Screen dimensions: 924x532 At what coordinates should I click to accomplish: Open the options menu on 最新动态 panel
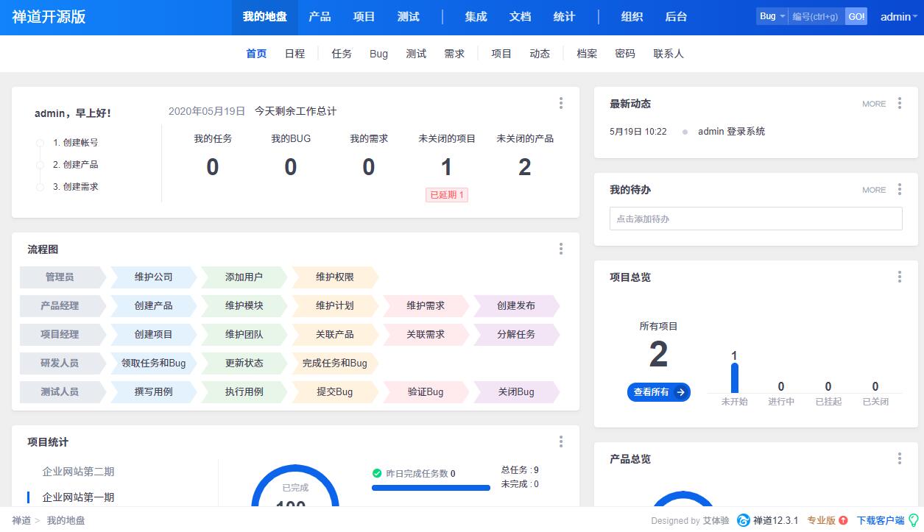pos(899,103)
